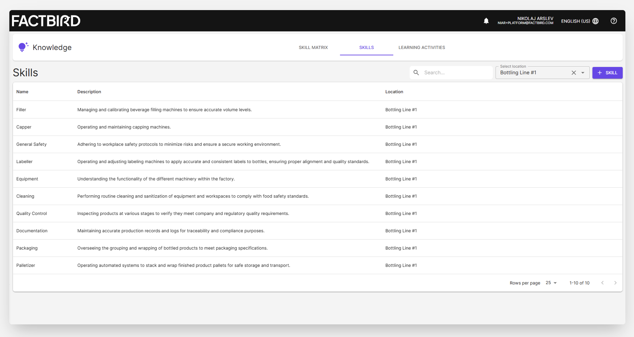Click Bottling Line #1 in the Filler row
Screen dimensions: 634x337
[x=401, y=109]
